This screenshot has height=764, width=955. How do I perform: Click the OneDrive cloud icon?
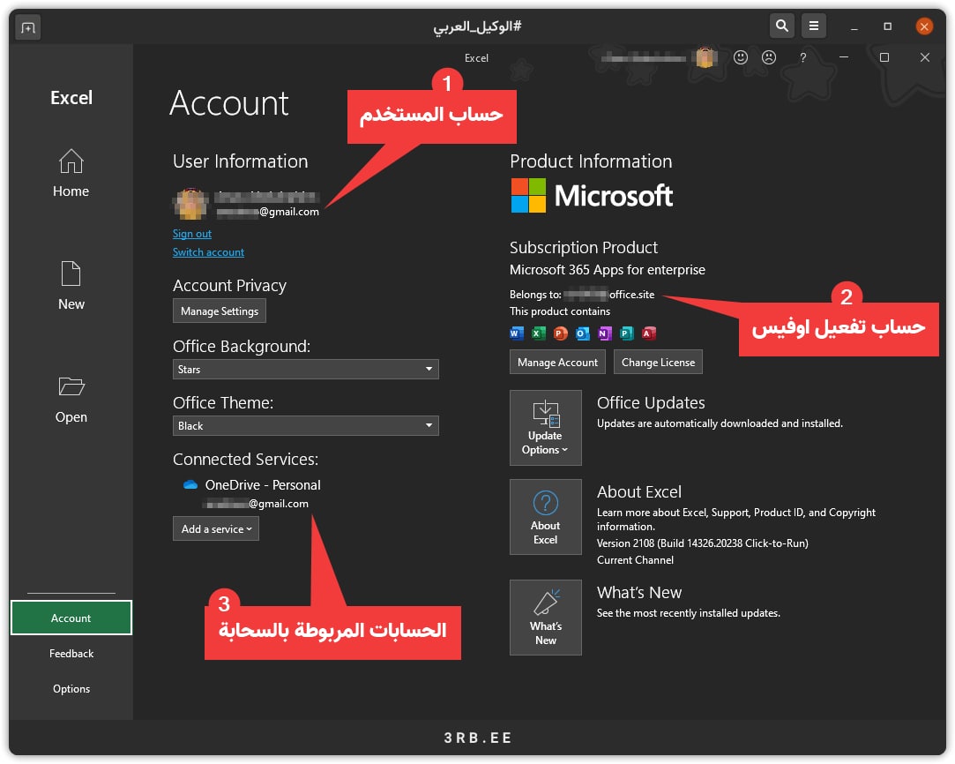[190, 485]
